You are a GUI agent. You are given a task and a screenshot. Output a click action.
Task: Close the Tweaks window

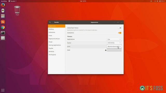(x=121, y=22)
